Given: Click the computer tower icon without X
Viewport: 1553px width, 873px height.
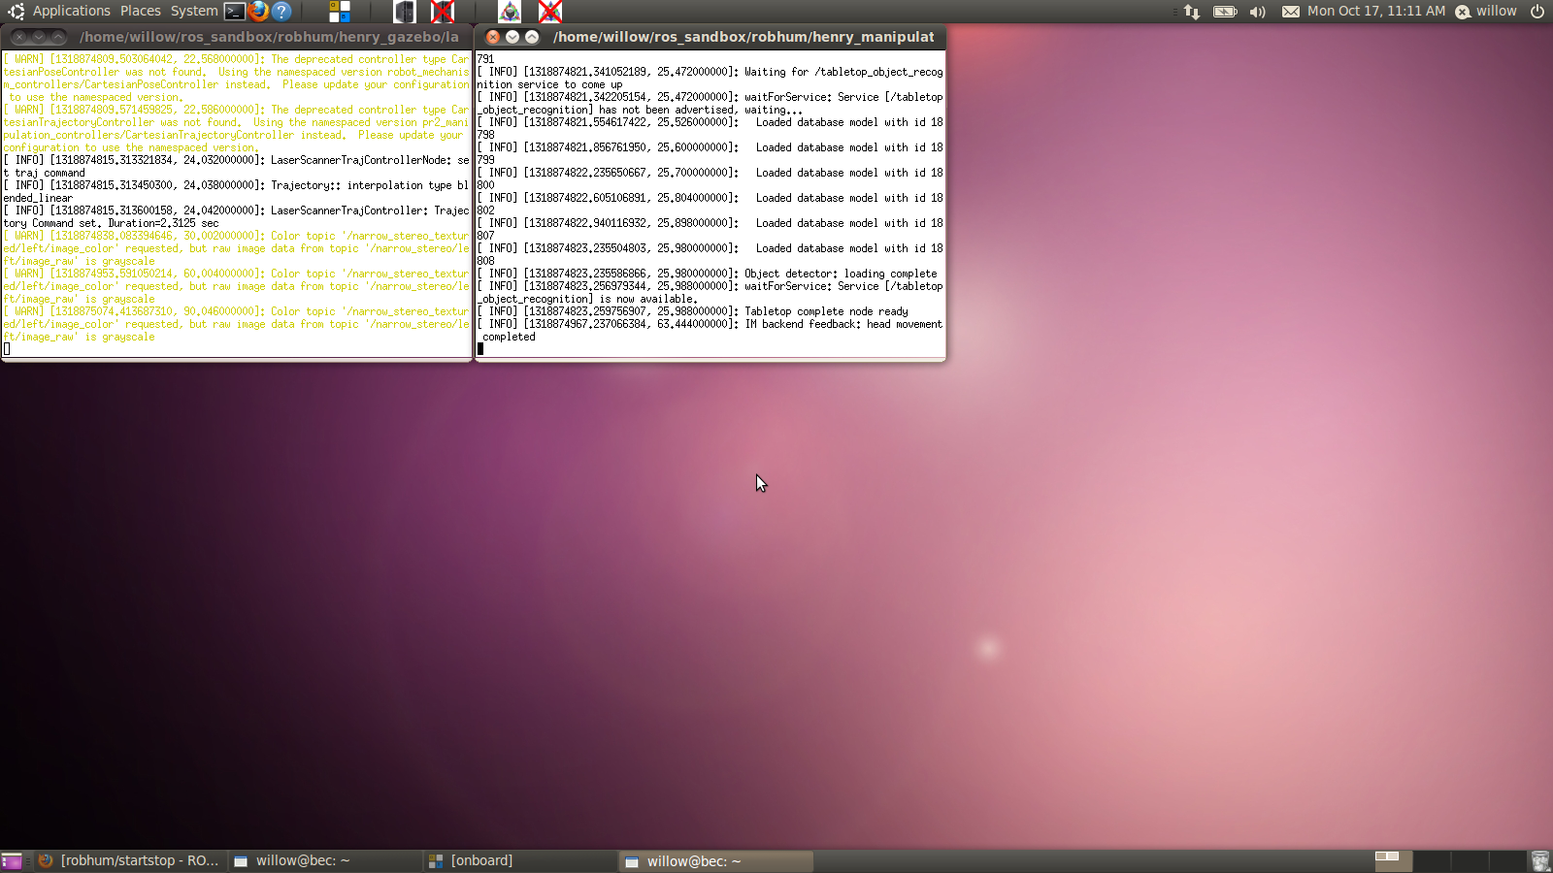Looking at the screenshot, I should coord(405,12).
